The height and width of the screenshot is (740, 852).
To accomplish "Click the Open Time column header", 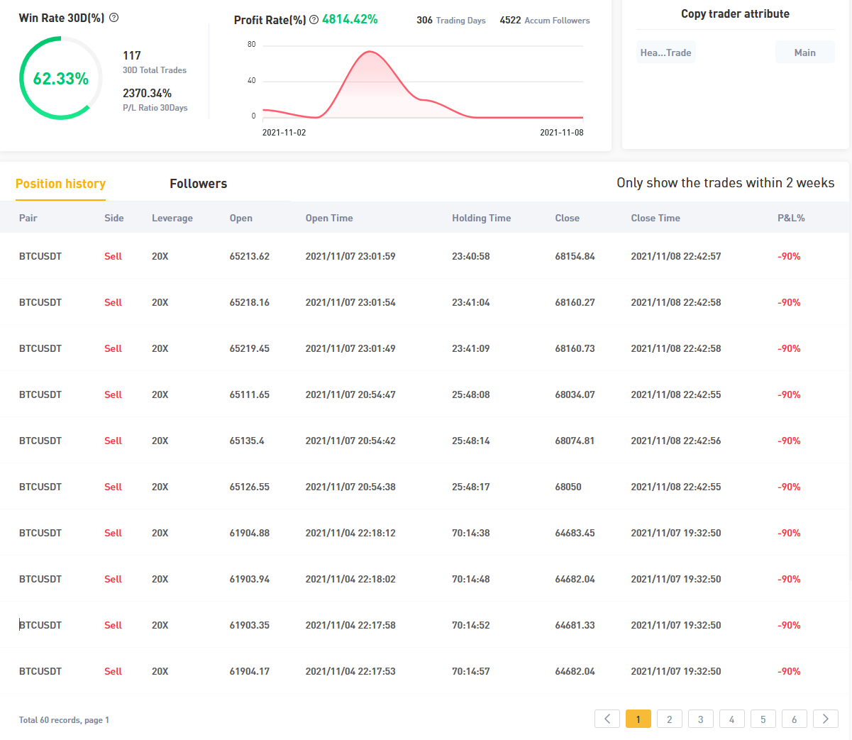I will (x=329, y=218).
